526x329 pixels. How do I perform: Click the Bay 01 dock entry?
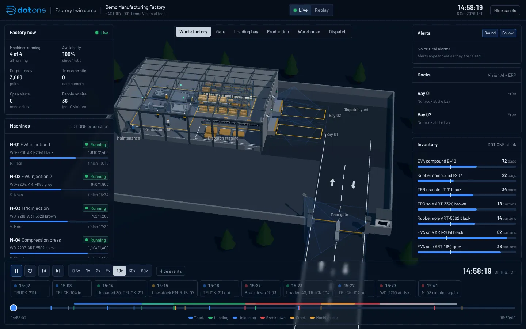tap(467, 97)
